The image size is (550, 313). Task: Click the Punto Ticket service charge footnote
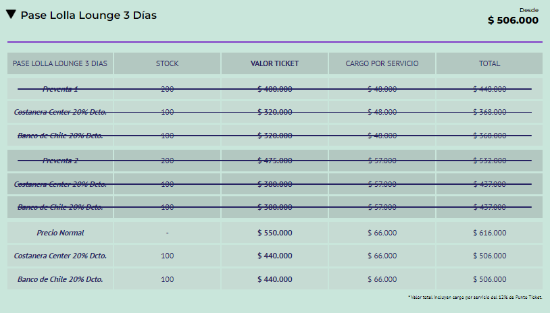coord(475,297)
